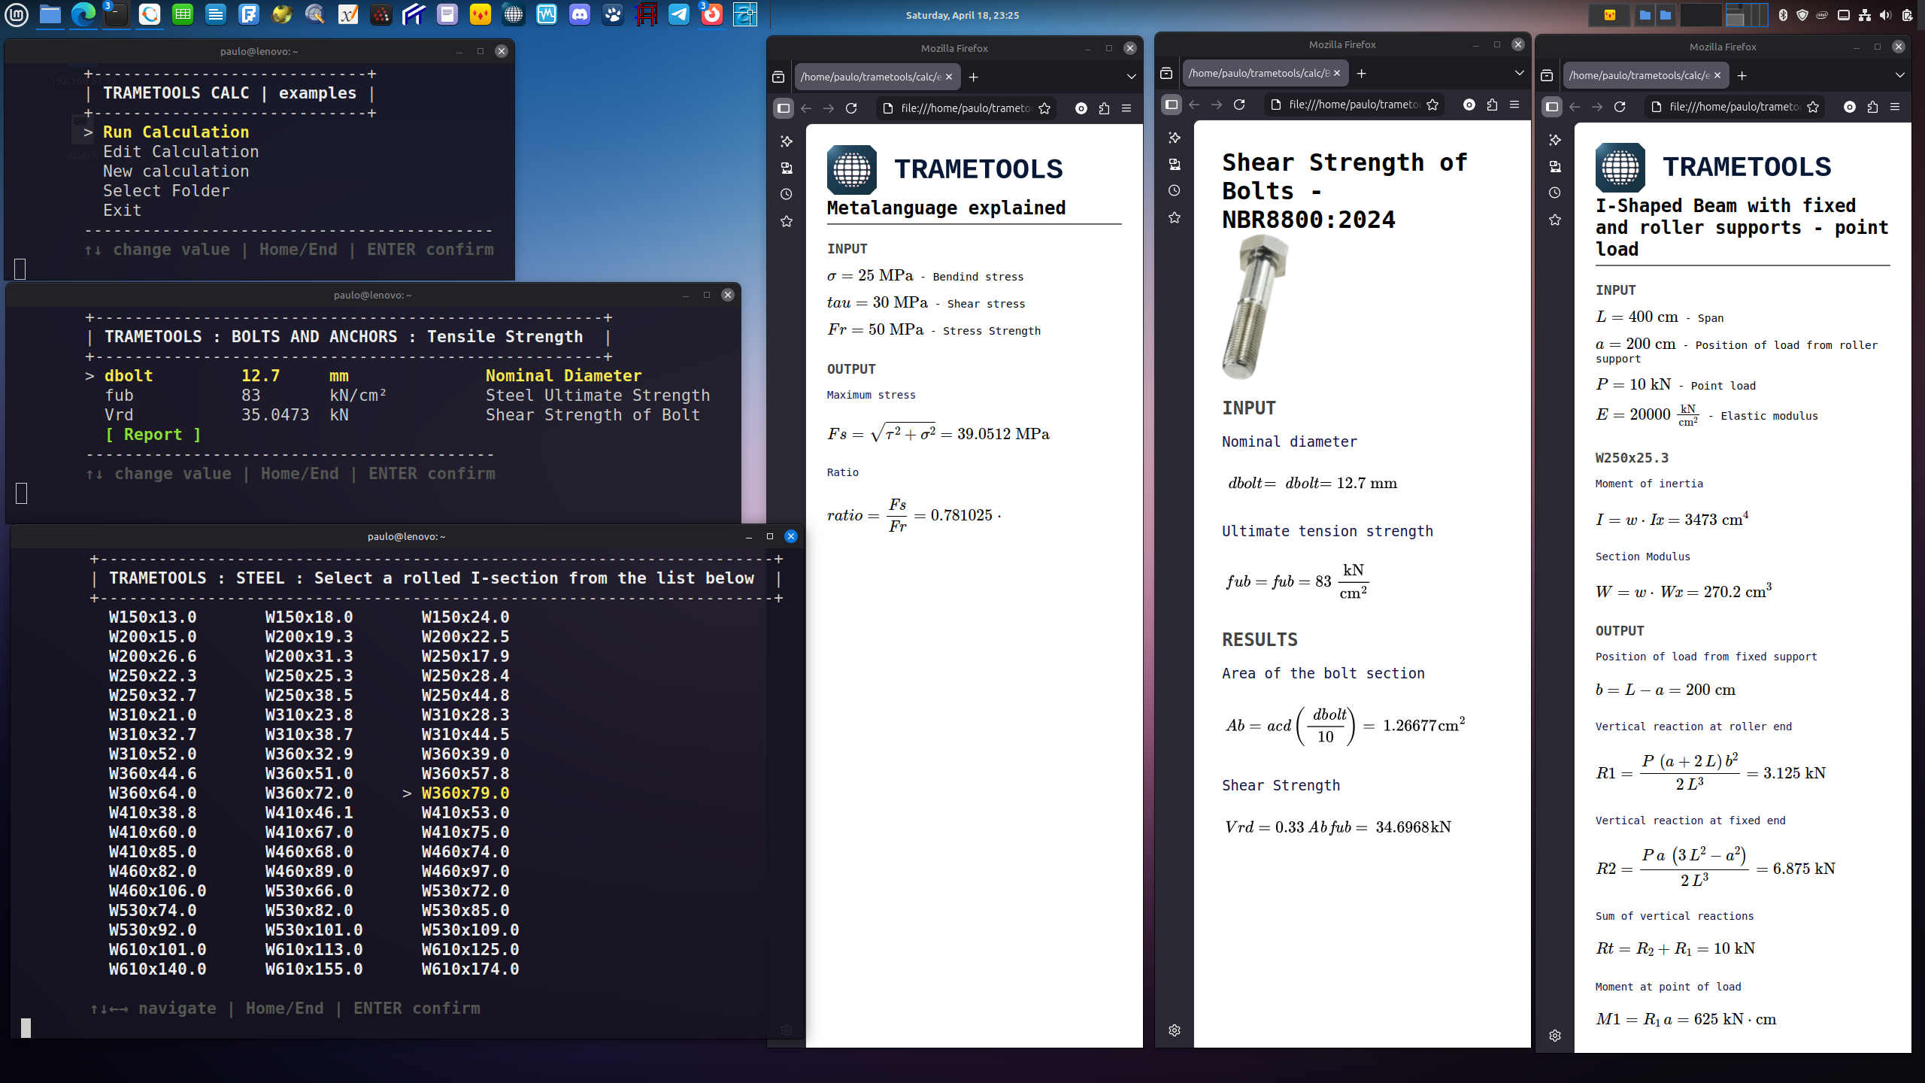Expand list all tabs chevron in I-Shaped Beam window
Image resolution: width=1925 pixels, height=1083 pixels.
(1899, 75)
